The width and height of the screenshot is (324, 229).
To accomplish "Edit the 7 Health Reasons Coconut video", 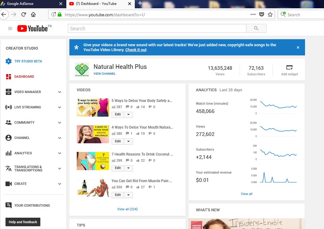I will 118,168.
